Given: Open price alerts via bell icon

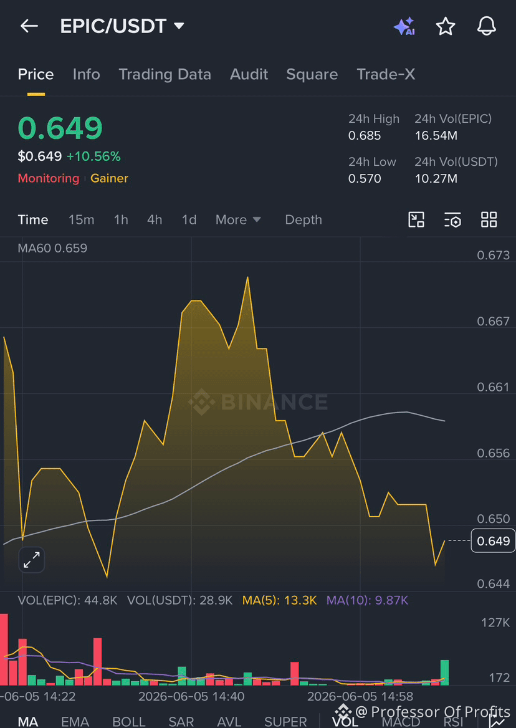Looking at the screenshot, I should [487, 26].
